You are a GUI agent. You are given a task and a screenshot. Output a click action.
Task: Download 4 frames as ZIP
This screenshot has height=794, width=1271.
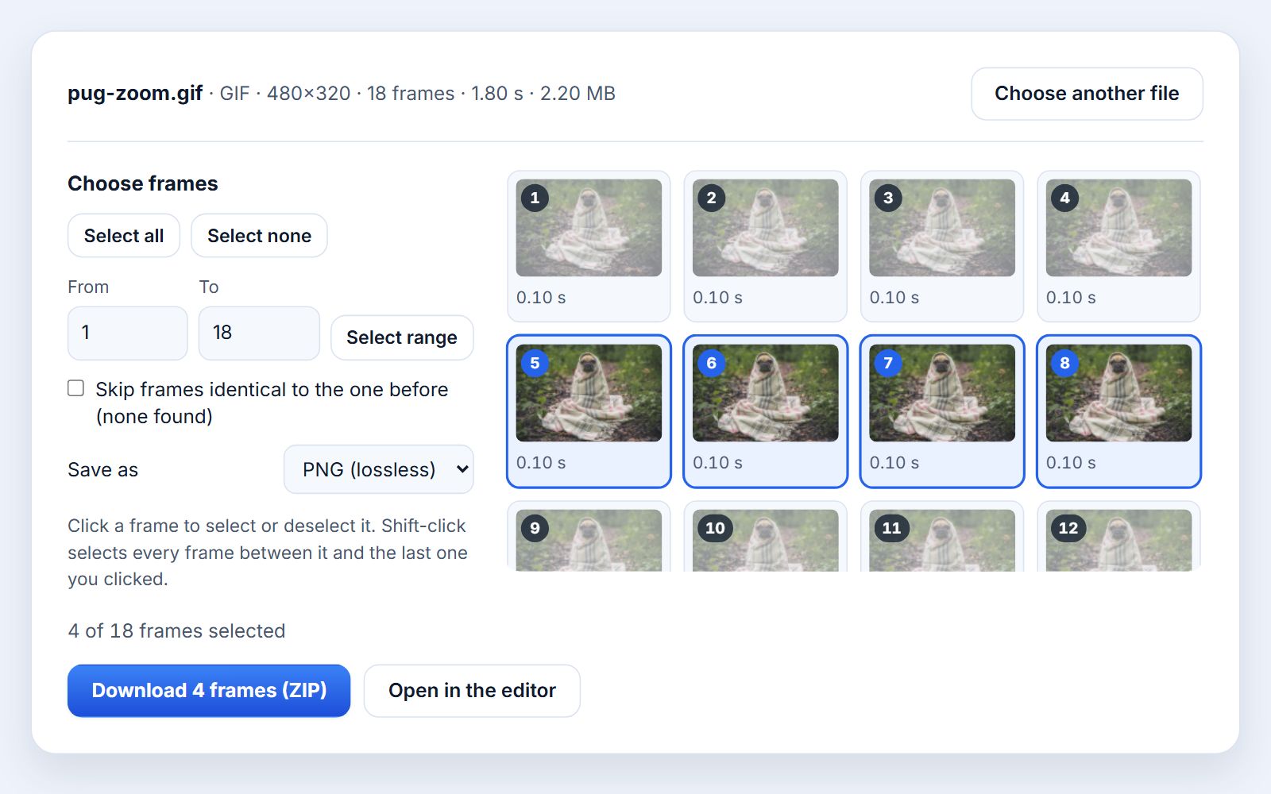[209, 691]
